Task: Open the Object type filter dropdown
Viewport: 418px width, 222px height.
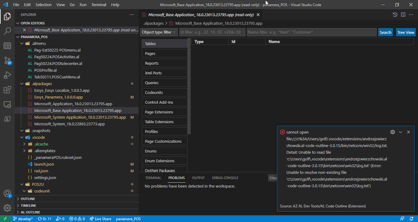Action: coord(159,32)
